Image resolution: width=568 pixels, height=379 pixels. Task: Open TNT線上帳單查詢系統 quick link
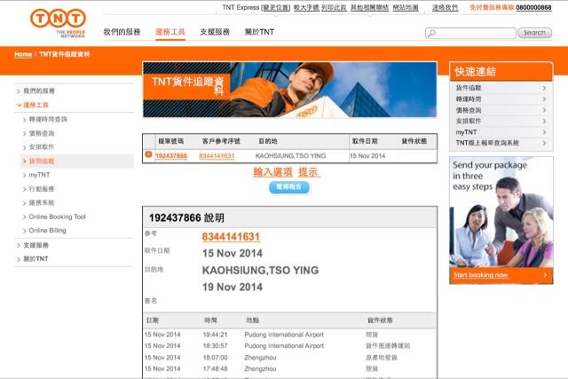pyautogui.click(x=487, y=143)
